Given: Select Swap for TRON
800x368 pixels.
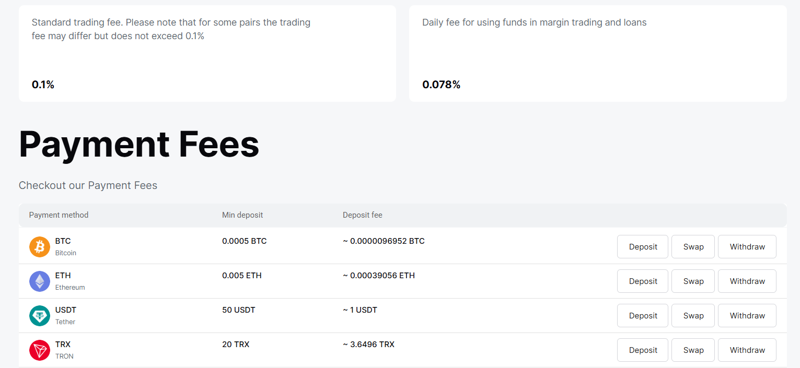Looking at the screenshot, I should pos(693,350).
